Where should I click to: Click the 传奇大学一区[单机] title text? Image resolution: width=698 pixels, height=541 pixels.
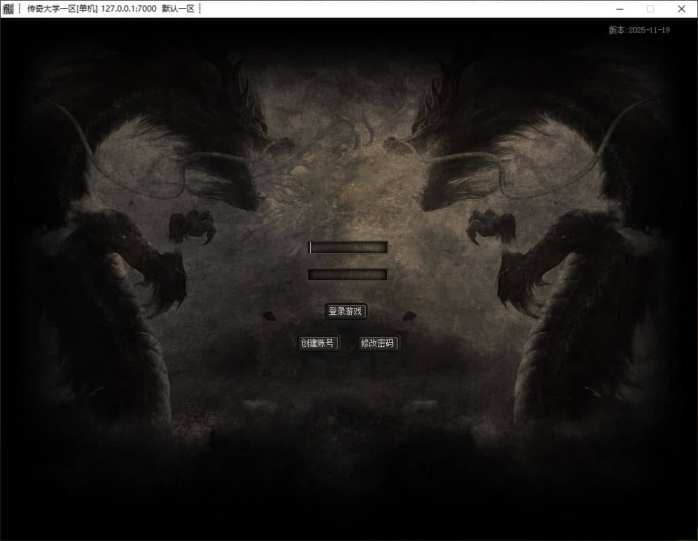62,9
